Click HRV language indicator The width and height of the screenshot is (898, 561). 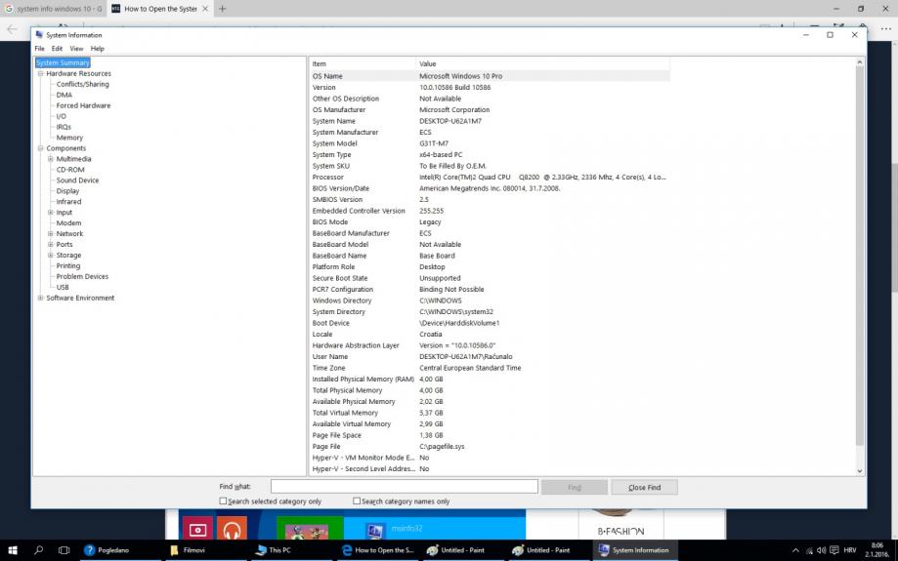[850, 550]
